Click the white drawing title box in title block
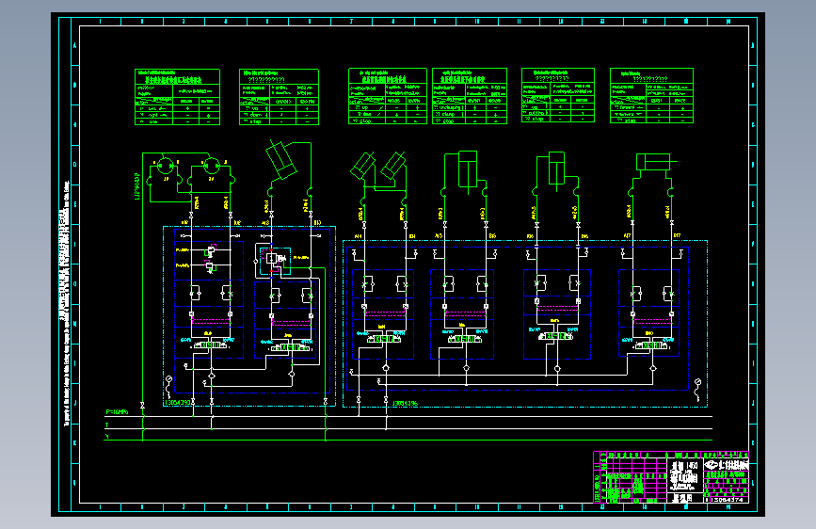This screenshot has height=529, width=816. pos(684,476)
